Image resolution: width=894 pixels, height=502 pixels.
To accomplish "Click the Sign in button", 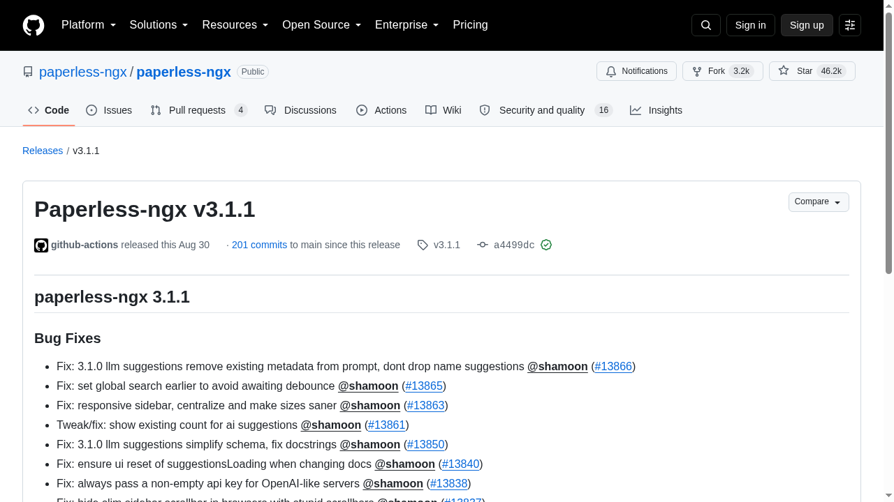I will click(x=751, y=25).
